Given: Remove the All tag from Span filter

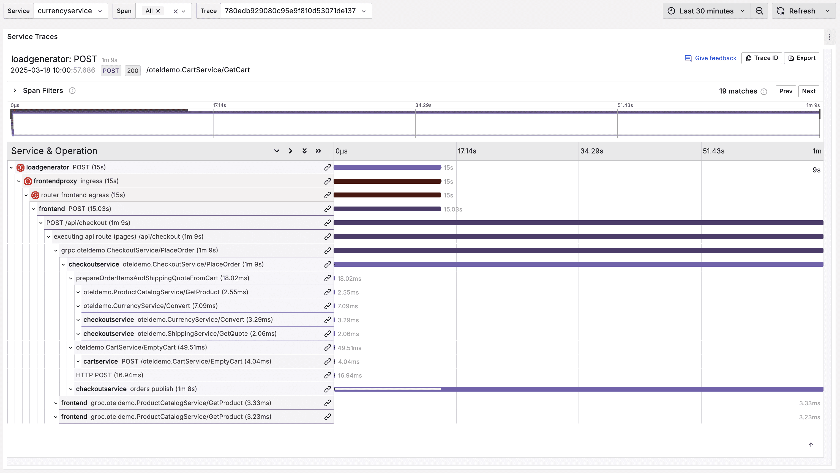Looking at the screenshot, I should click(158, 11).
